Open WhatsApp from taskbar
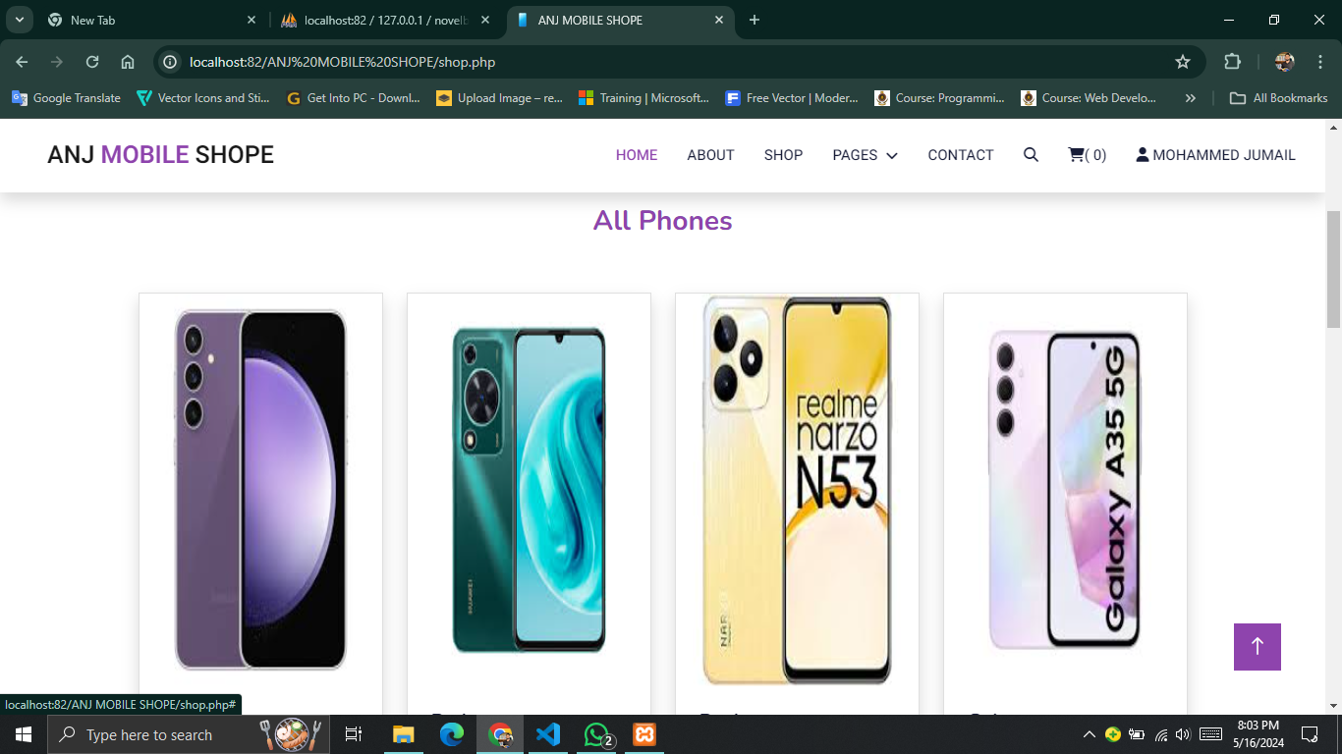 pos(597,734)
